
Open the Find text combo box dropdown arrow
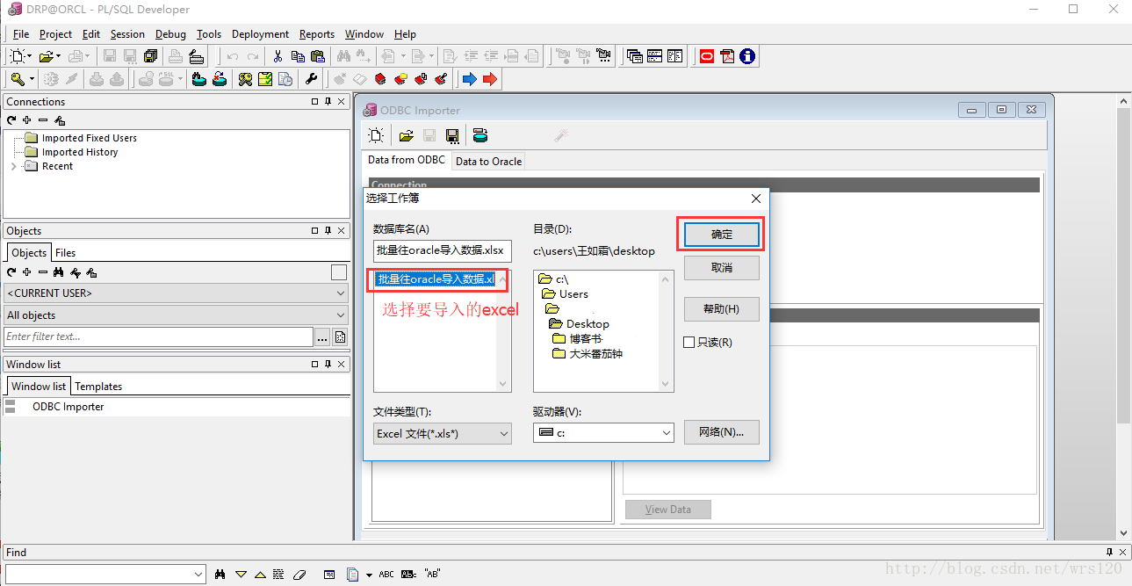[198, 574]
